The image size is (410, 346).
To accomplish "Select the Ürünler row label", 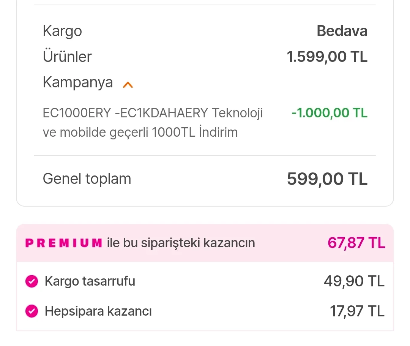I will (67, 57).
